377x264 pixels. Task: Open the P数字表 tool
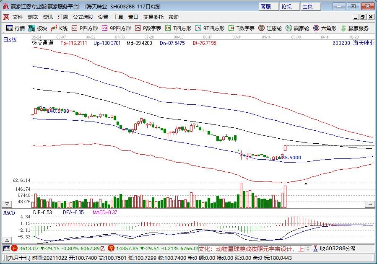pos(148,28)
